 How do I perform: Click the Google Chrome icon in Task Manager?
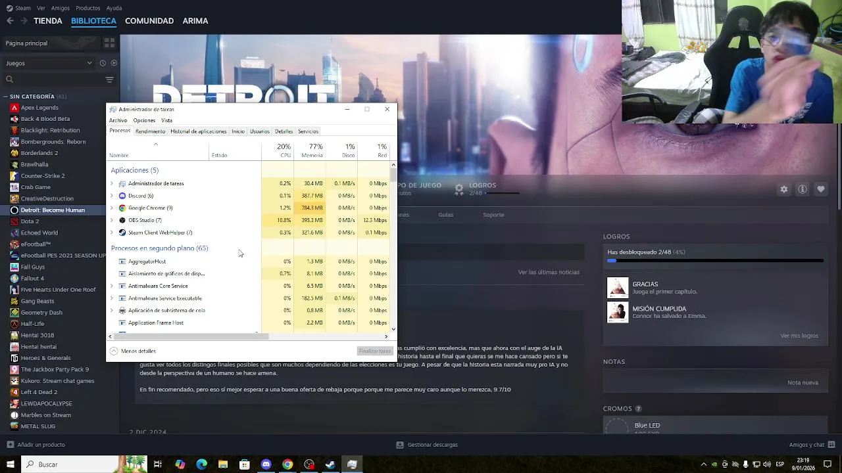[122, 208]
